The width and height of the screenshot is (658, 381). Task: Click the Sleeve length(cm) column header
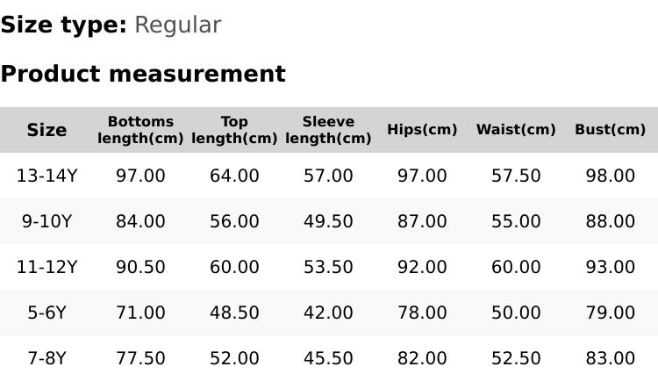click(x=328, y=130)
